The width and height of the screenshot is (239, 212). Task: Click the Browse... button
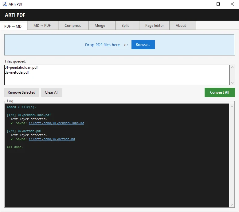(x=143, y=45)
